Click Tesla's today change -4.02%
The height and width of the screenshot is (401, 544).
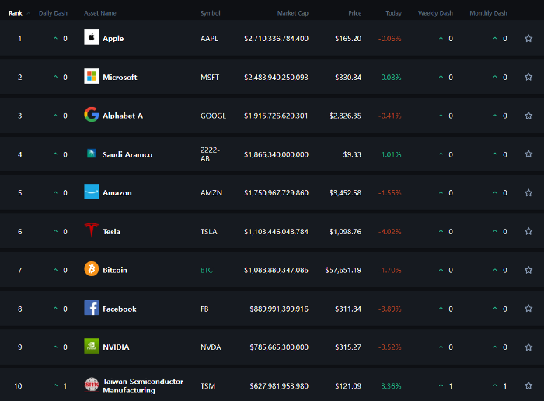pos(390,232)
